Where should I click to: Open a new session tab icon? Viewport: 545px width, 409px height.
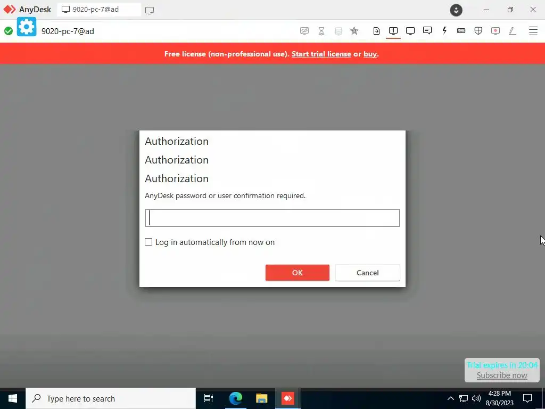tap(150, 10)
